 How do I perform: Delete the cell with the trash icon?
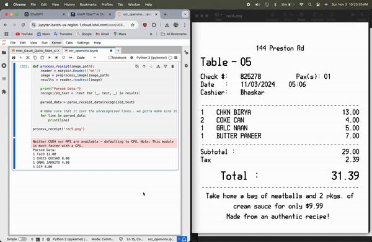coord(172,66)
